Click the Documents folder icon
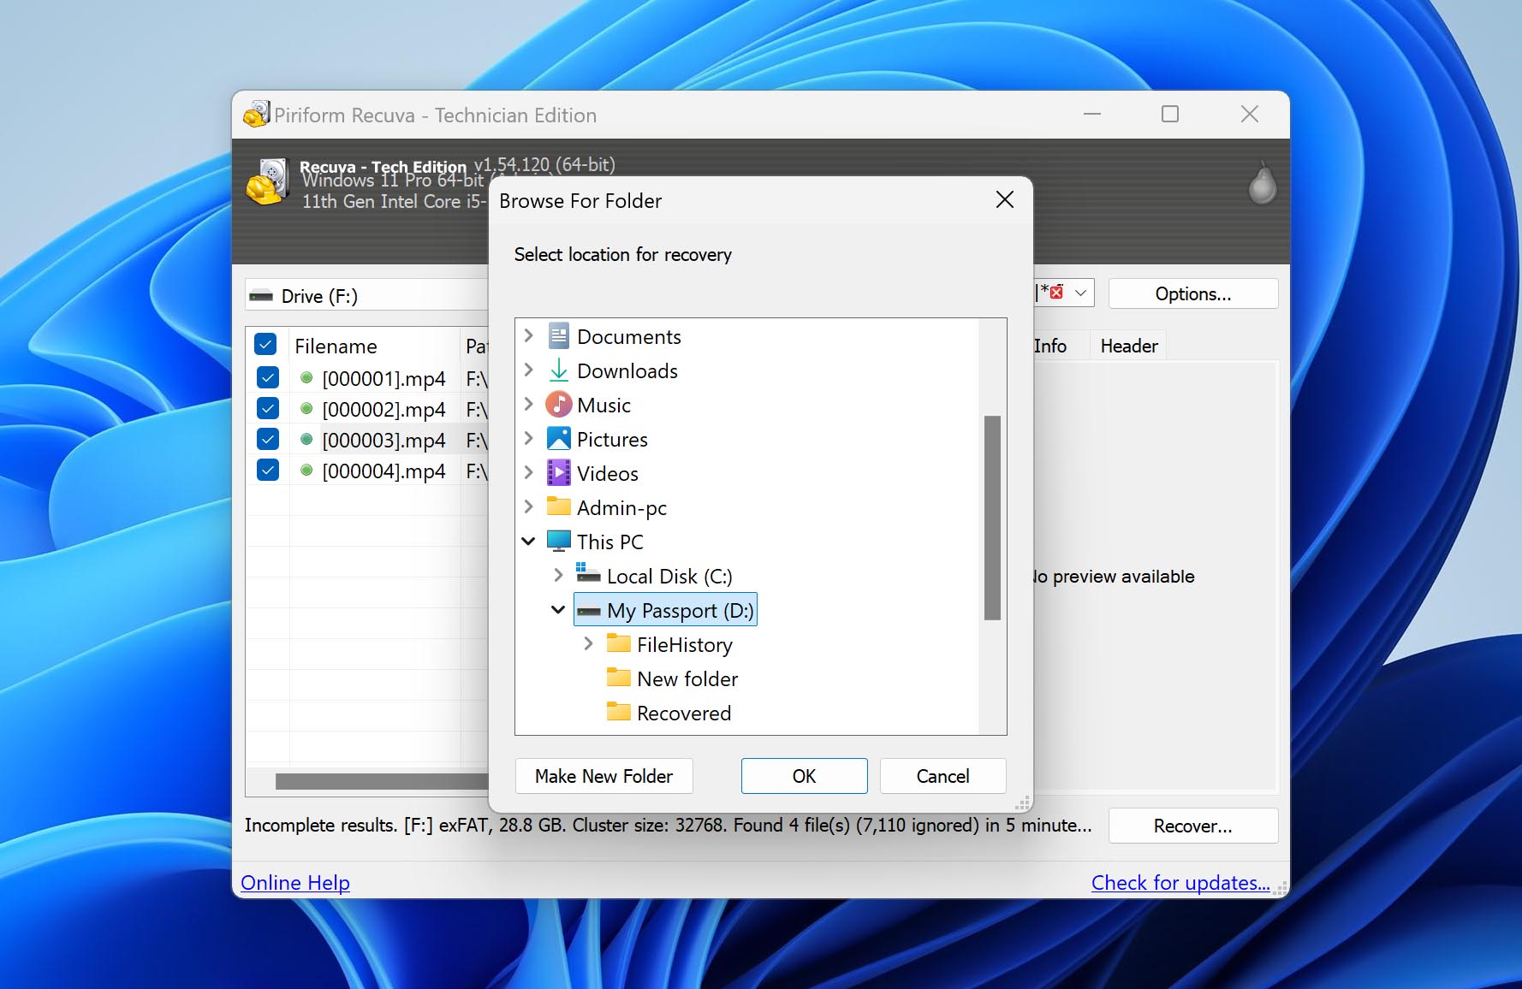 558,336
